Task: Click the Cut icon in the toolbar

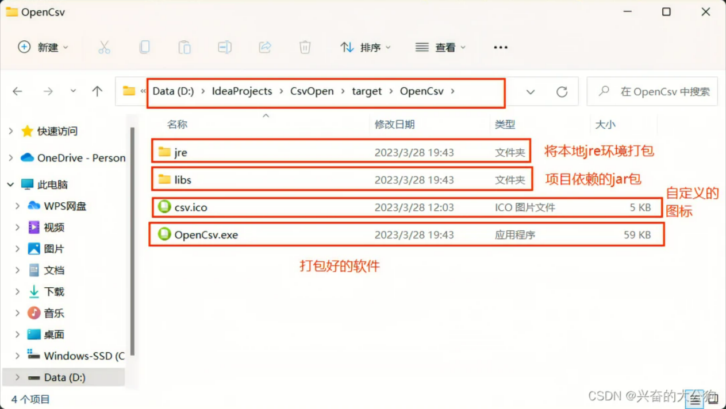Action: (x=104, y=47)
